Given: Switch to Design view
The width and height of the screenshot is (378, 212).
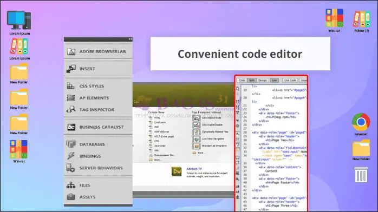Looking at the screenshot, I should (x=263, y=81).
